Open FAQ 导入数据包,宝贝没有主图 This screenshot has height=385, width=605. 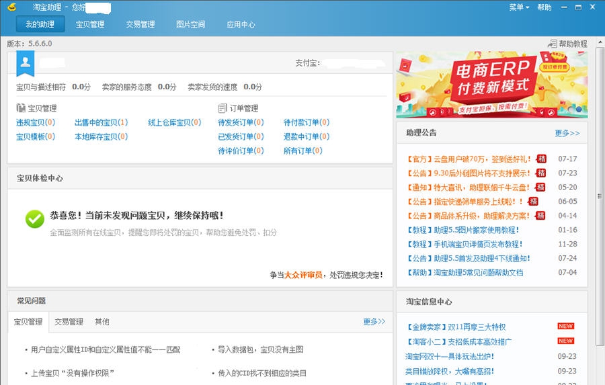click(x=260, y=349)
